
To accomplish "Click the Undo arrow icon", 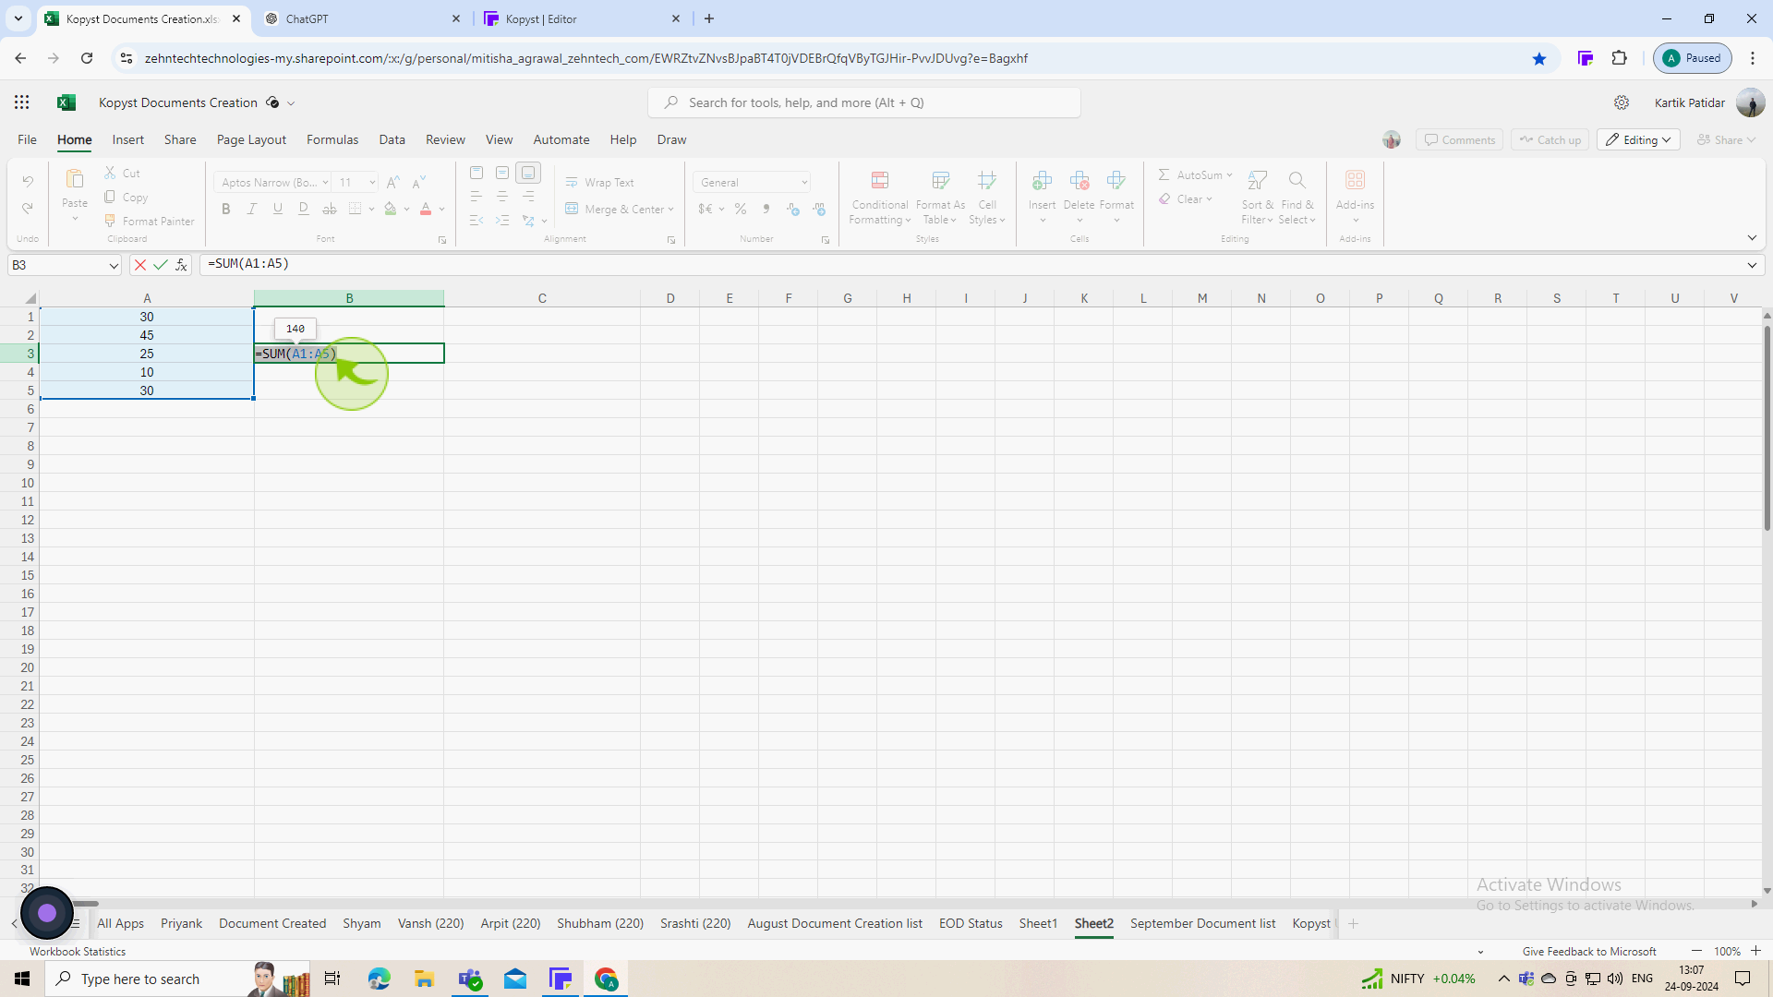I will click(28, 181).
